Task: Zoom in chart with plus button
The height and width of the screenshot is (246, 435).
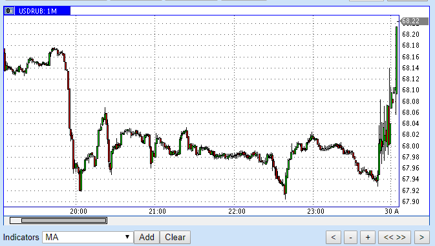Action: point(368,238)
